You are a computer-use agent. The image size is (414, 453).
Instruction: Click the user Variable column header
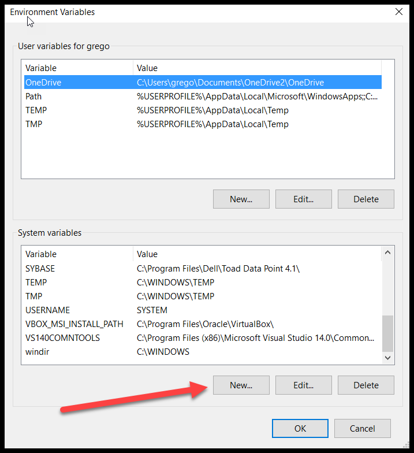point(79,68)
